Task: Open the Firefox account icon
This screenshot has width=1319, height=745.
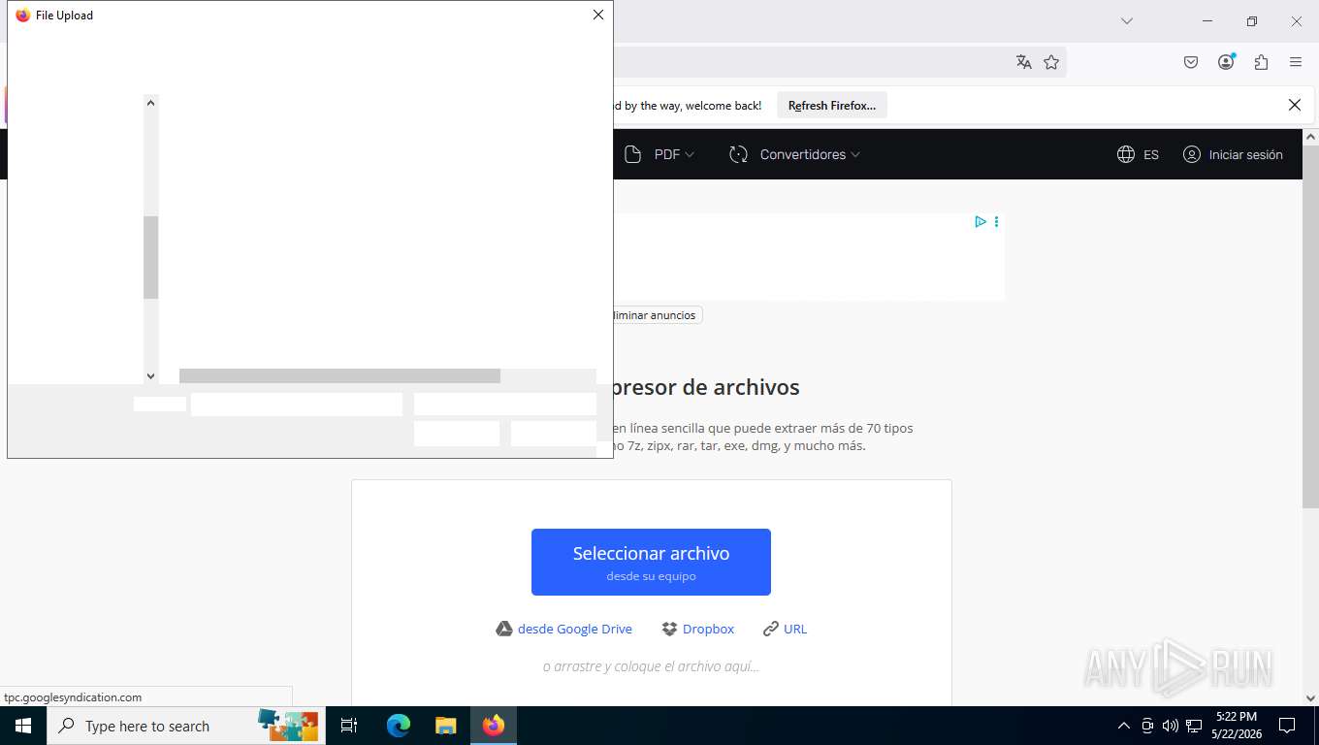Action: point(1226,62)
